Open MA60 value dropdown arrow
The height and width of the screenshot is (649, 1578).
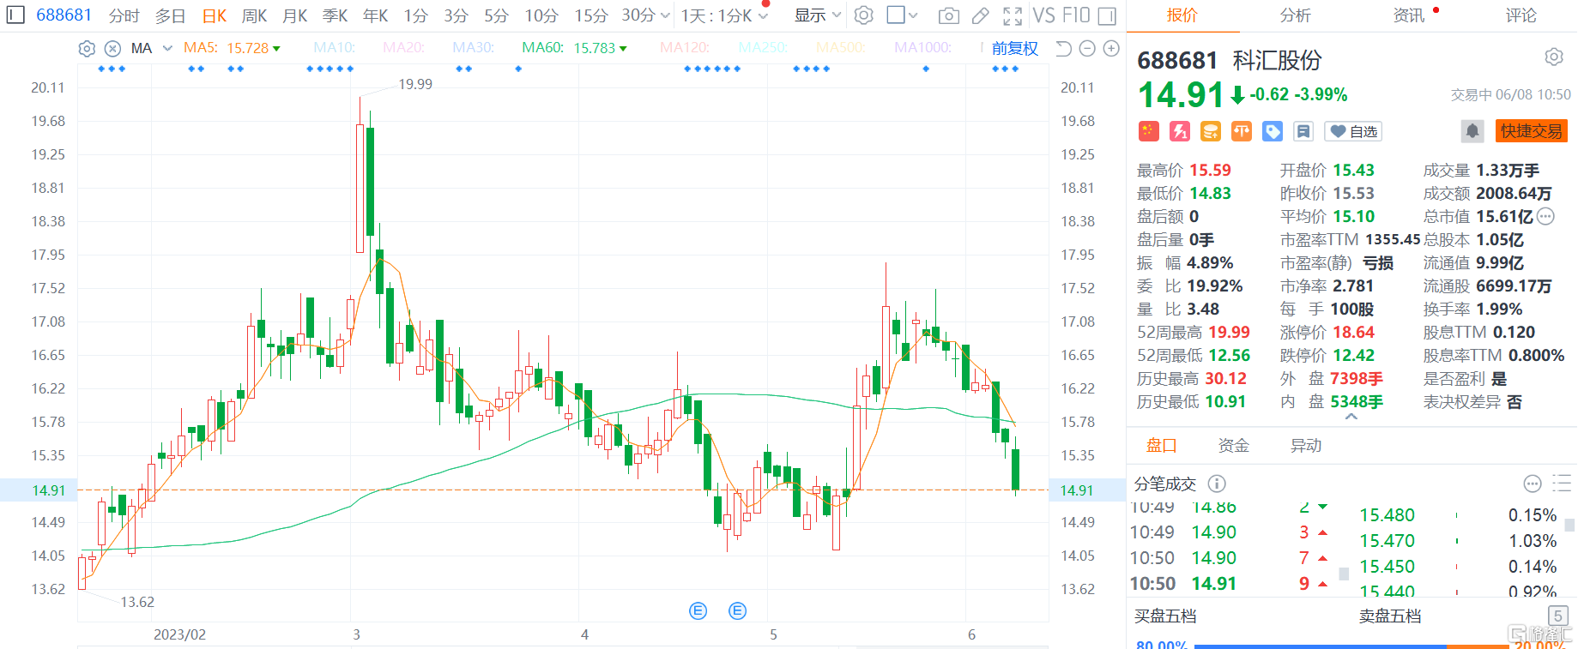(623, 49)
